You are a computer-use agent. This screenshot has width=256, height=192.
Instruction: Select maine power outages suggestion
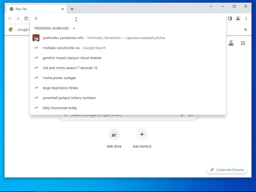(x=128, y=78)
